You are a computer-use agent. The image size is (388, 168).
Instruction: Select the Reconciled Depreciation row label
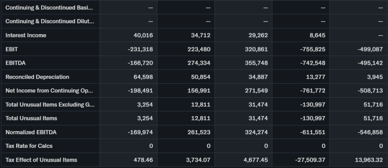(x=37, y=77)
